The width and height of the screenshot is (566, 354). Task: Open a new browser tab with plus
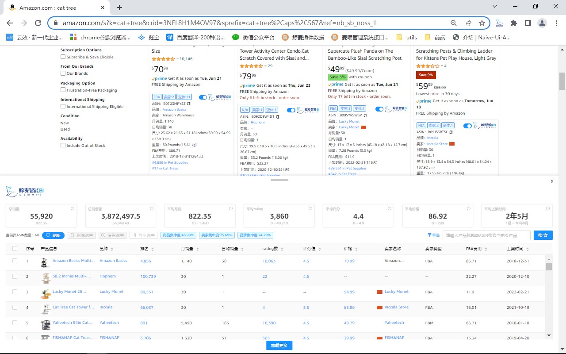click(119, 8)
